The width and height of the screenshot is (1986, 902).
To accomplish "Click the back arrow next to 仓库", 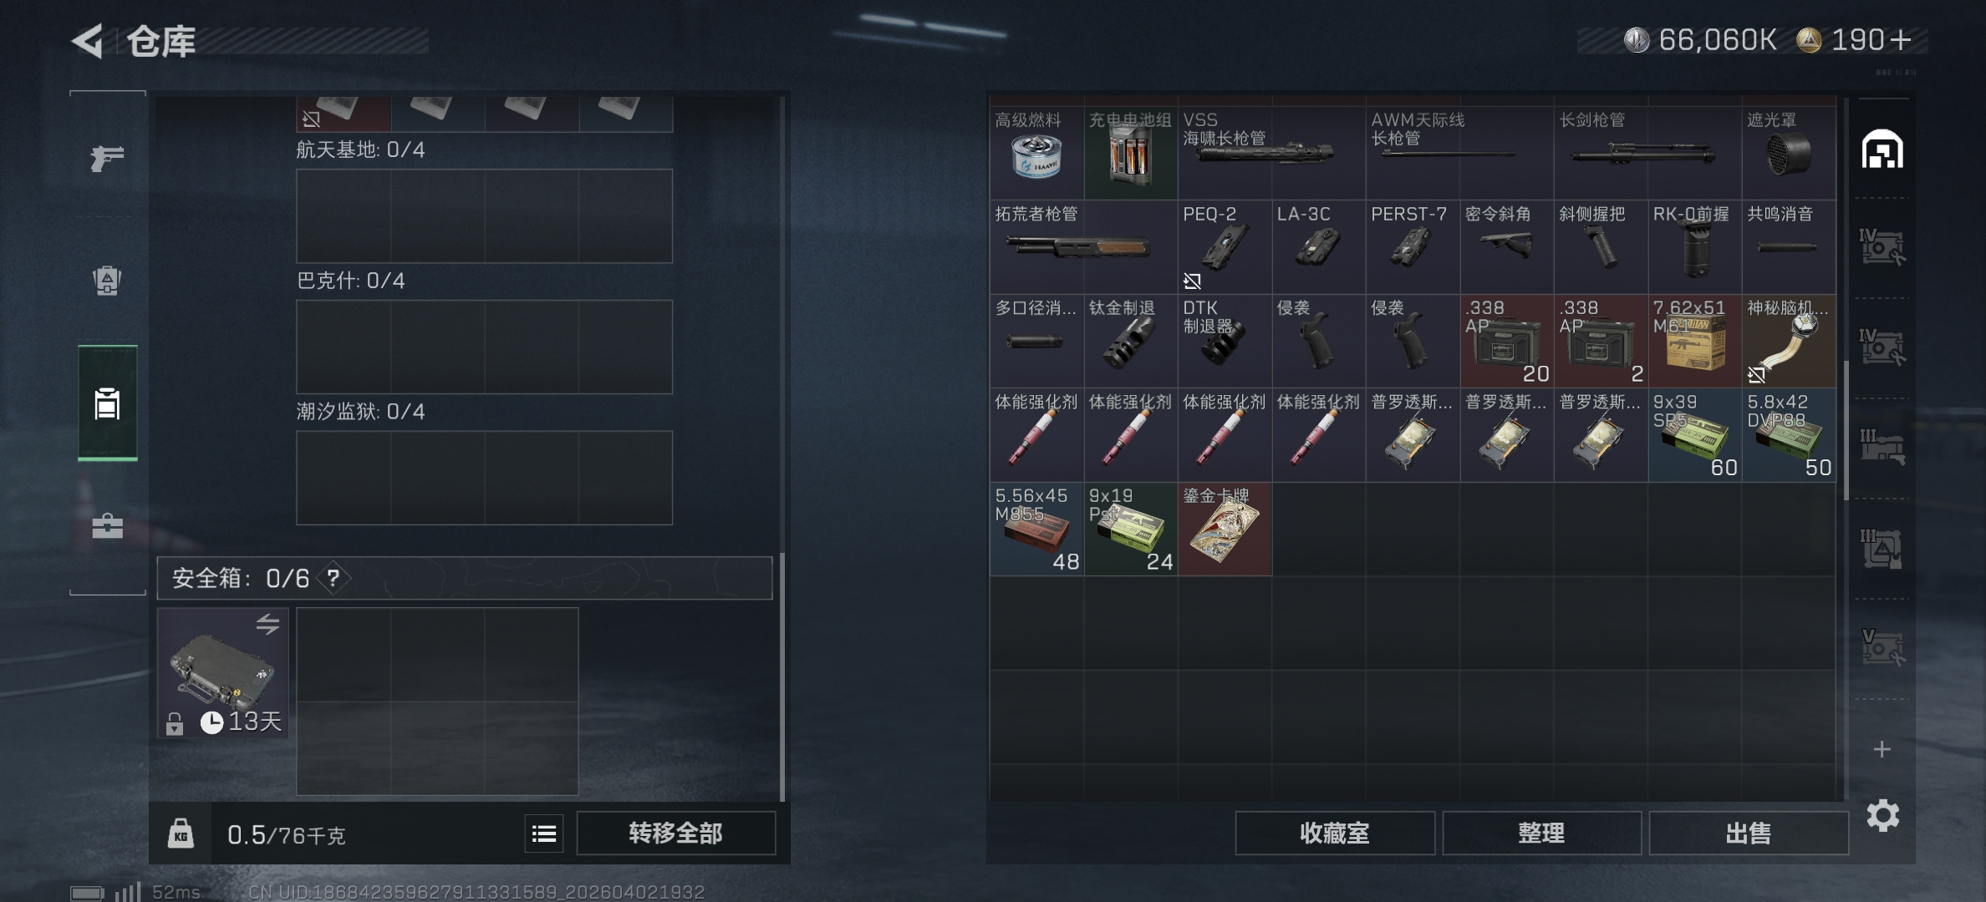I will pyautogui.click(x=88, y=41).
